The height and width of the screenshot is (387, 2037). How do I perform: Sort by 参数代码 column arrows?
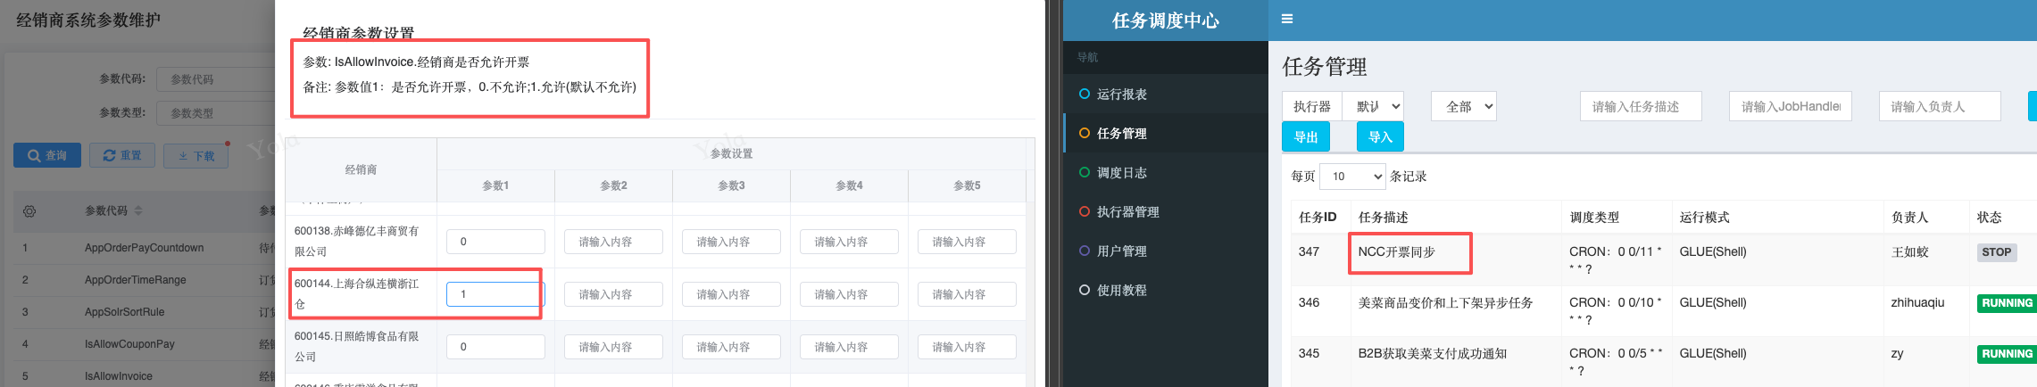pos(138,211)
